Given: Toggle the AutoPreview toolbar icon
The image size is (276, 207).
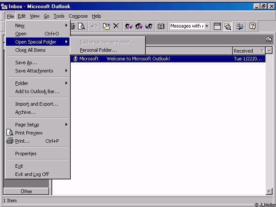Looking at the screenshot, I should [227, 26].
